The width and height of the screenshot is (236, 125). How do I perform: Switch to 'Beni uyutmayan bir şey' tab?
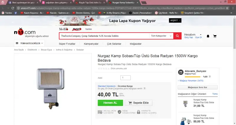[23, 3]
